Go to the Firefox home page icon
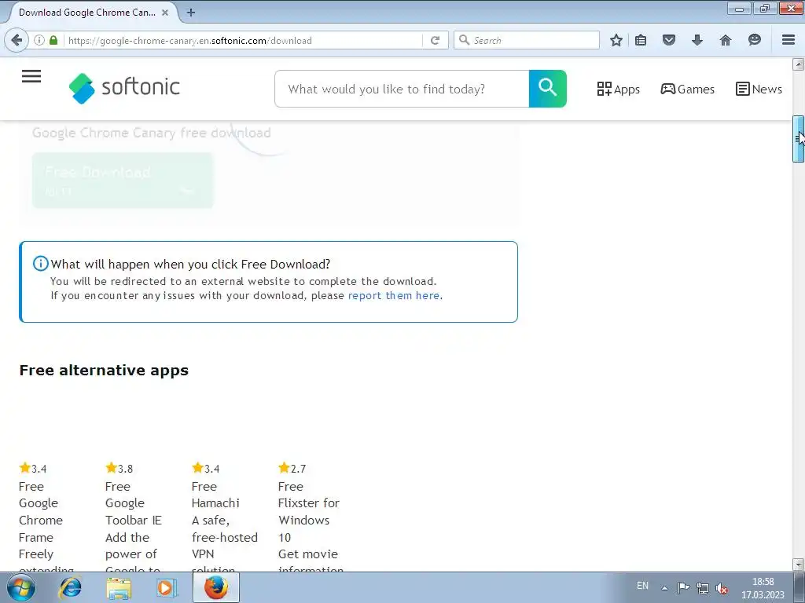 (x=726, y=40)
